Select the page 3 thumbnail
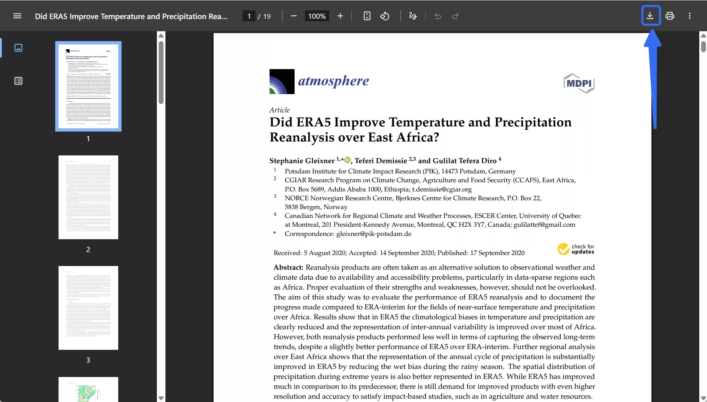Screen dimensions: 707x402 click(88, 308)
